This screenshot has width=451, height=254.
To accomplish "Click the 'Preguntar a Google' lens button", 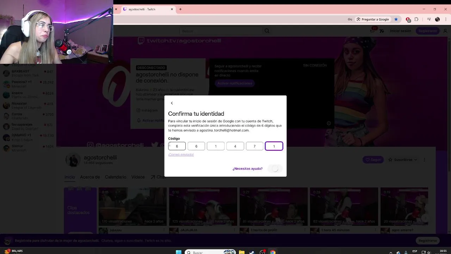I will click(x=372, y=19).
